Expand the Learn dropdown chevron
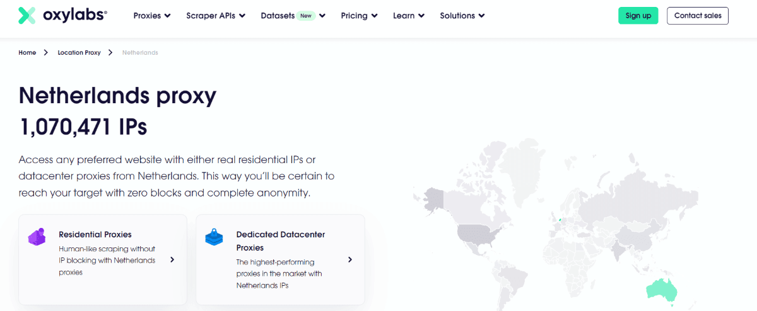The width and height of the screenshot is (757, 311). 421,16
